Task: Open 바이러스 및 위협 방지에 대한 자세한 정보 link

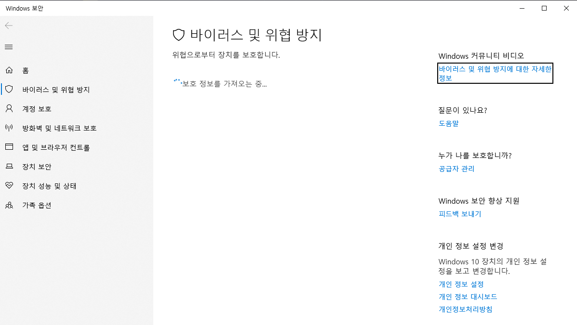Action: (x=495, y=73)
